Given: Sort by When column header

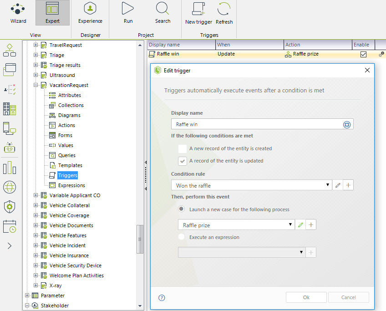Looking at the screenshot, I should (249, 45).
